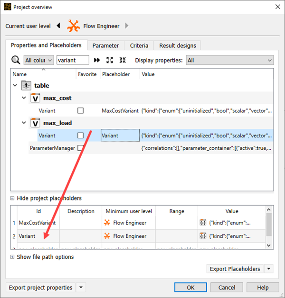This screenshot has height=298, width=285.
Task: Click the Range column header
Action: click(x=177, y=211)
